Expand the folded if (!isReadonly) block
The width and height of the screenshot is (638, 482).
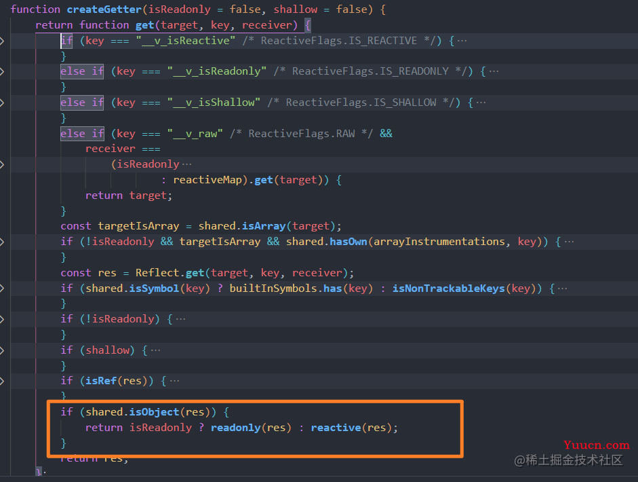click(2, 320)
